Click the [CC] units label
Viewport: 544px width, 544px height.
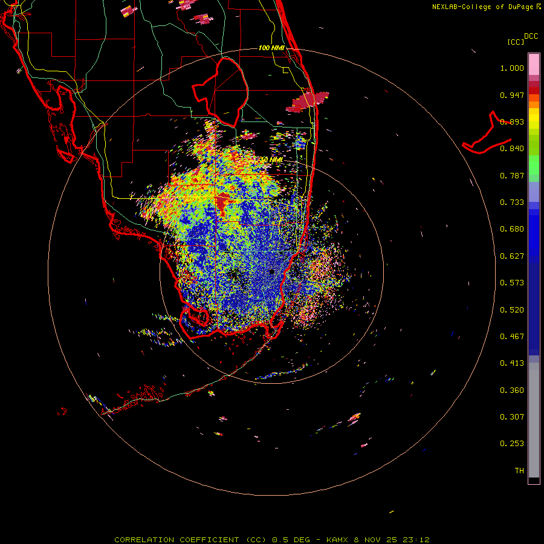[x=516, y=42]
